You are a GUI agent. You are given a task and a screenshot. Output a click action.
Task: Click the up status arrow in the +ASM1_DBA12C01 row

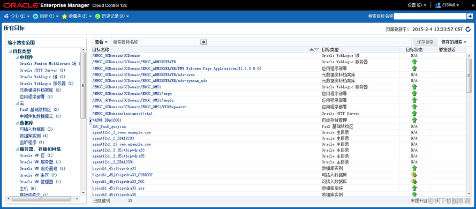[x=414, y=120]
